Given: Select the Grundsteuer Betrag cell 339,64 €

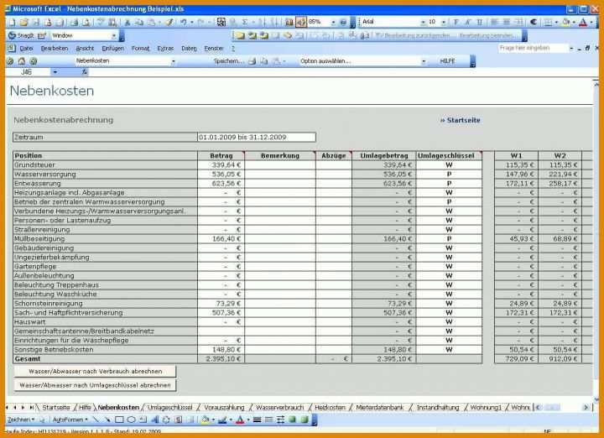Looking at the screenshot, I should 221,164.
